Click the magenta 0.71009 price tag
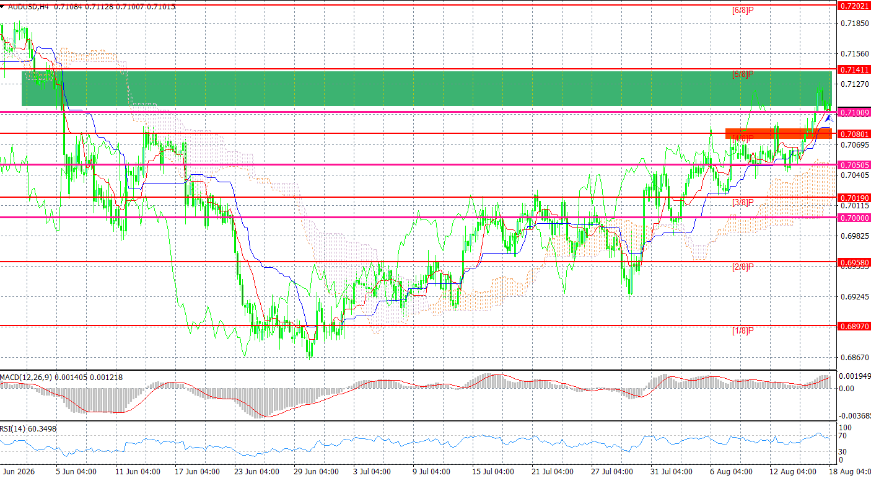Viewport: 871px width, 478px height. coord(854,112)
